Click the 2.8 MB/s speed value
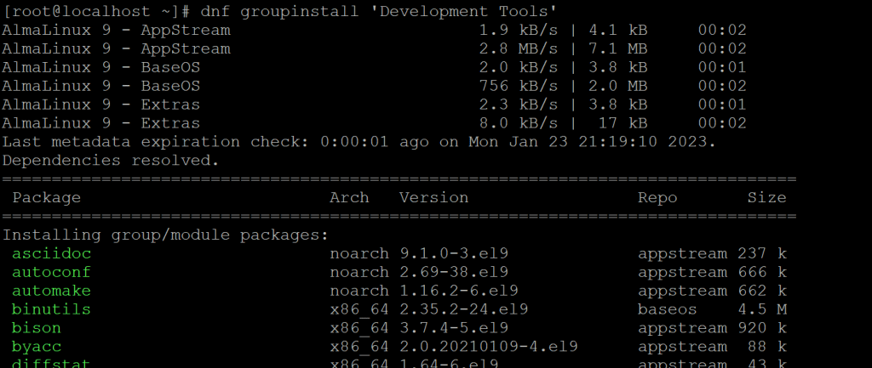 pyautogui.click(x=519, y=48)
